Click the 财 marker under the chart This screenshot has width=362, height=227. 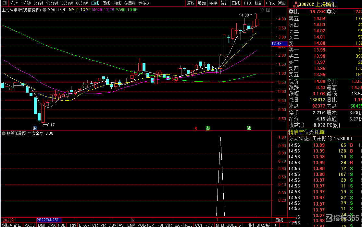coord(35,128)
